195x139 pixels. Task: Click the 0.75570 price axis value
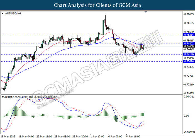[189, 32]
